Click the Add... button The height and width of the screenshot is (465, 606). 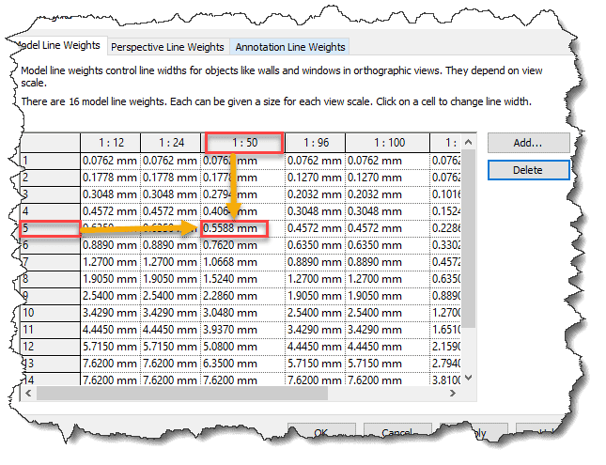coord(528,143)
